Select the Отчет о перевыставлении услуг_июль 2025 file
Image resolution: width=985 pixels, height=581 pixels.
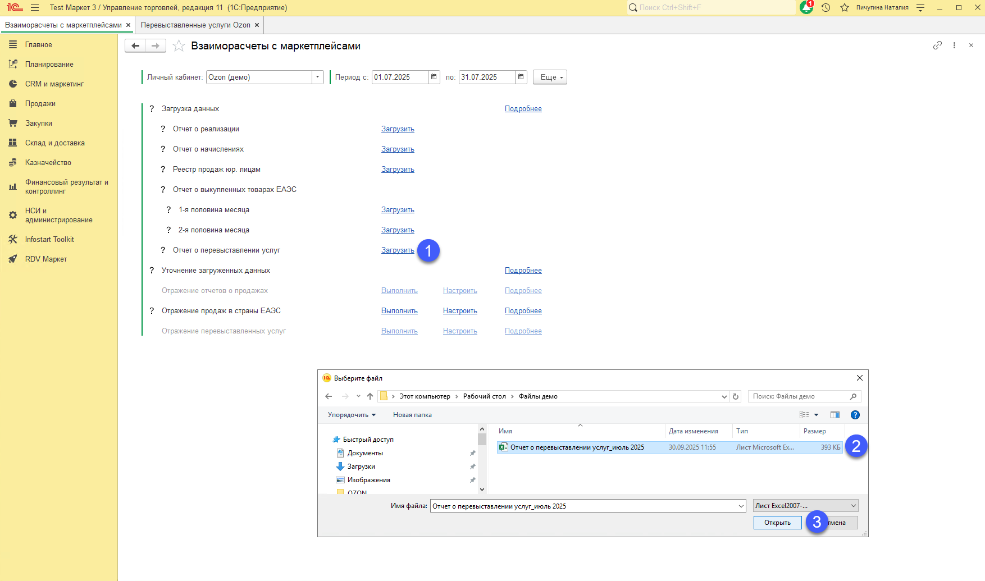[x=577, y=447]
